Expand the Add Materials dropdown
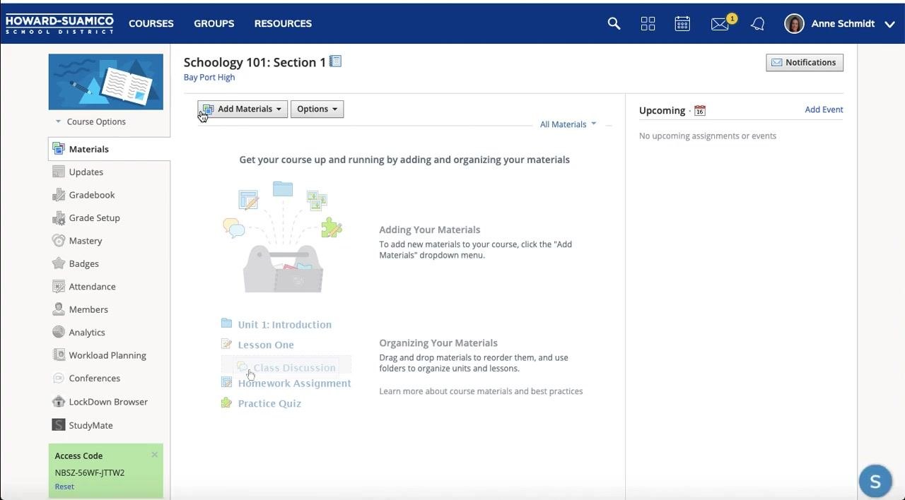 243,109
